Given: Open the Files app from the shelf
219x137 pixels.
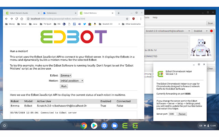Looking at the screenshot, I should (x=115, y=126).
